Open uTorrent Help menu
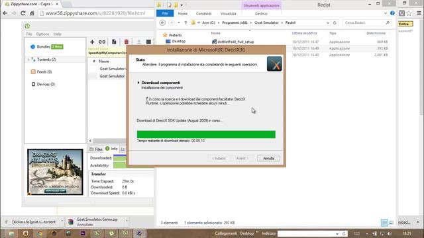Viewport: 424px width, 238px height. point(58,34)
